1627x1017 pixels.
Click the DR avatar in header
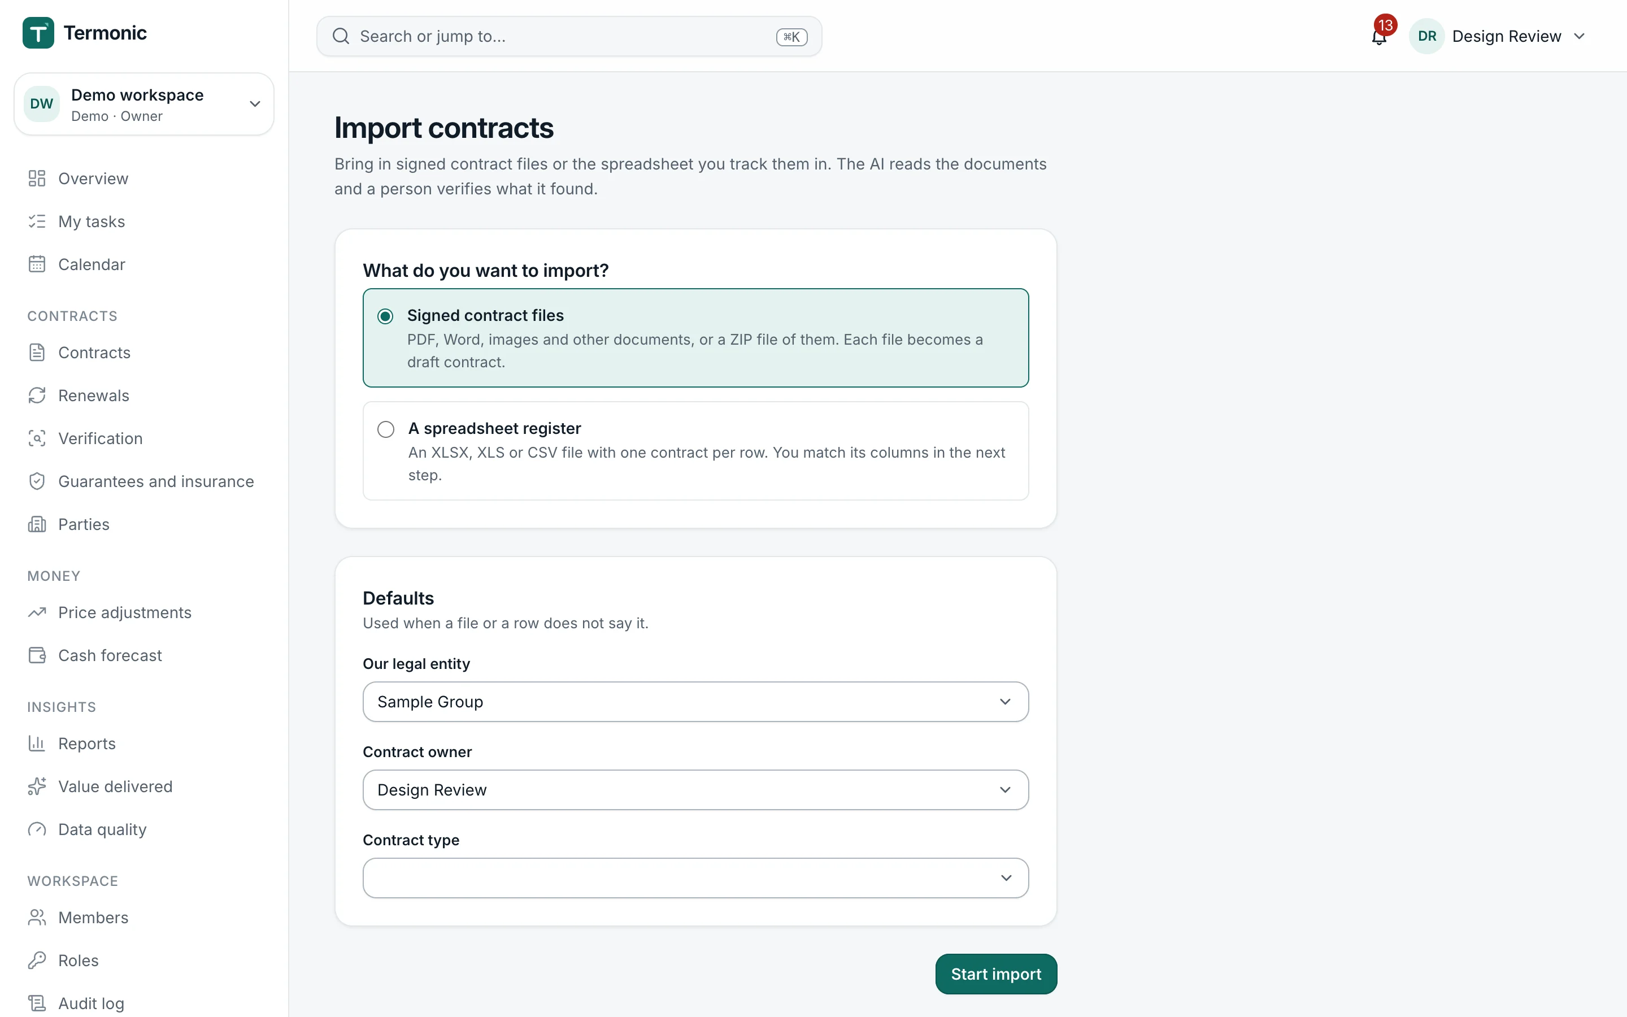tap(1426, 36)
